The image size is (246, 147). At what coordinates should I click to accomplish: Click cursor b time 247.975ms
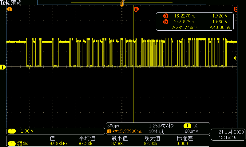tap(185, 22)
